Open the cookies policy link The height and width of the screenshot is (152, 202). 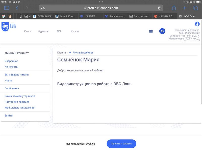pos(90,144)
